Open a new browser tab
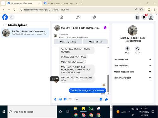 [82, 3]
